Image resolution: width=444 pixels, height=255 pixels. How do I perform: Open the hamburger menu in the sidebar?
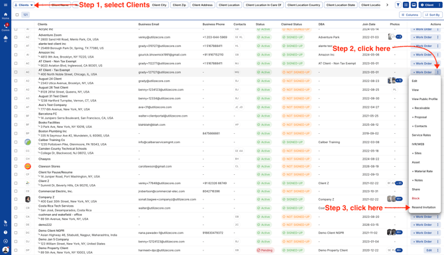tap(5, 5)
